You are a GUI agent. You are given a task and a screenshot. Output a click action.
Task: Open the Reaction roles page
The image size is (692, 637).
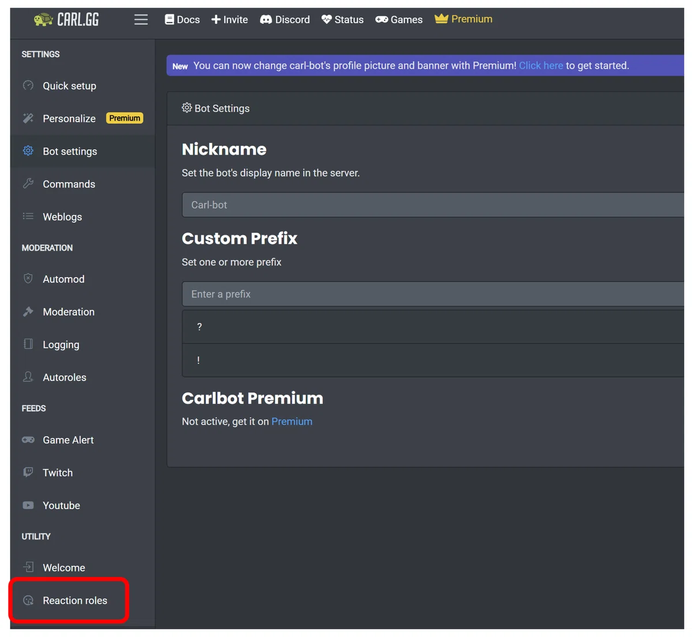point(75,601)
